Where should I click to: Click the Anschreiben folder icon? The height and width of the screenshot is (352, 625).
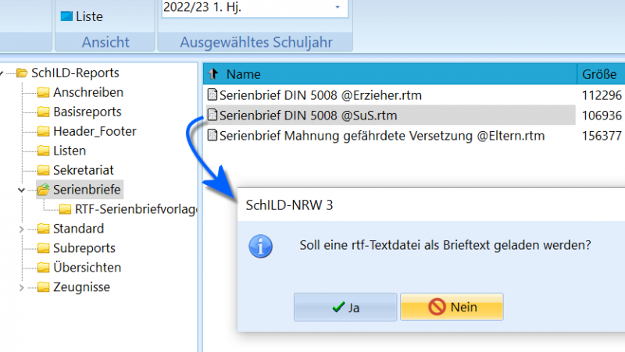click(x=43, y=92)
